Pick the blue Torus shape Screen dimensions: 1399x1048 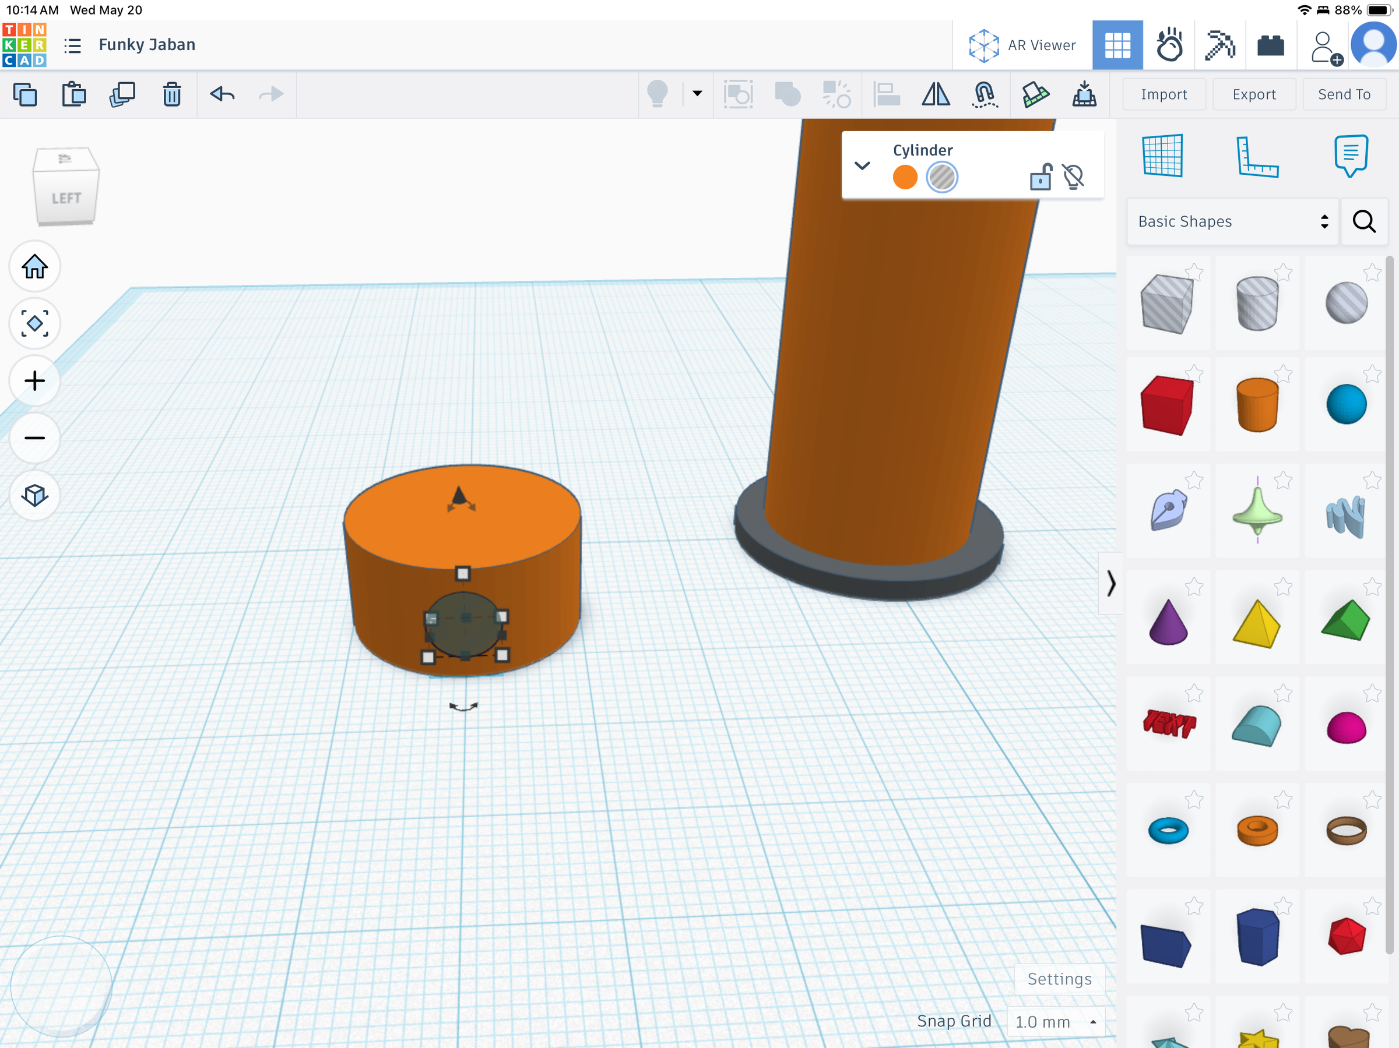pos(1168,831)
